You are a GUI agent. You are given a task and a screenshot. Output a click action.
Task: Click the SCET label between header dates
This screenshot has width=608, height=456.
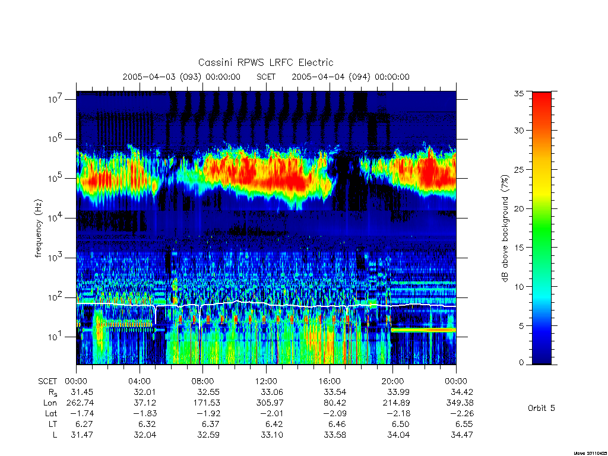[x=266, y=77]
